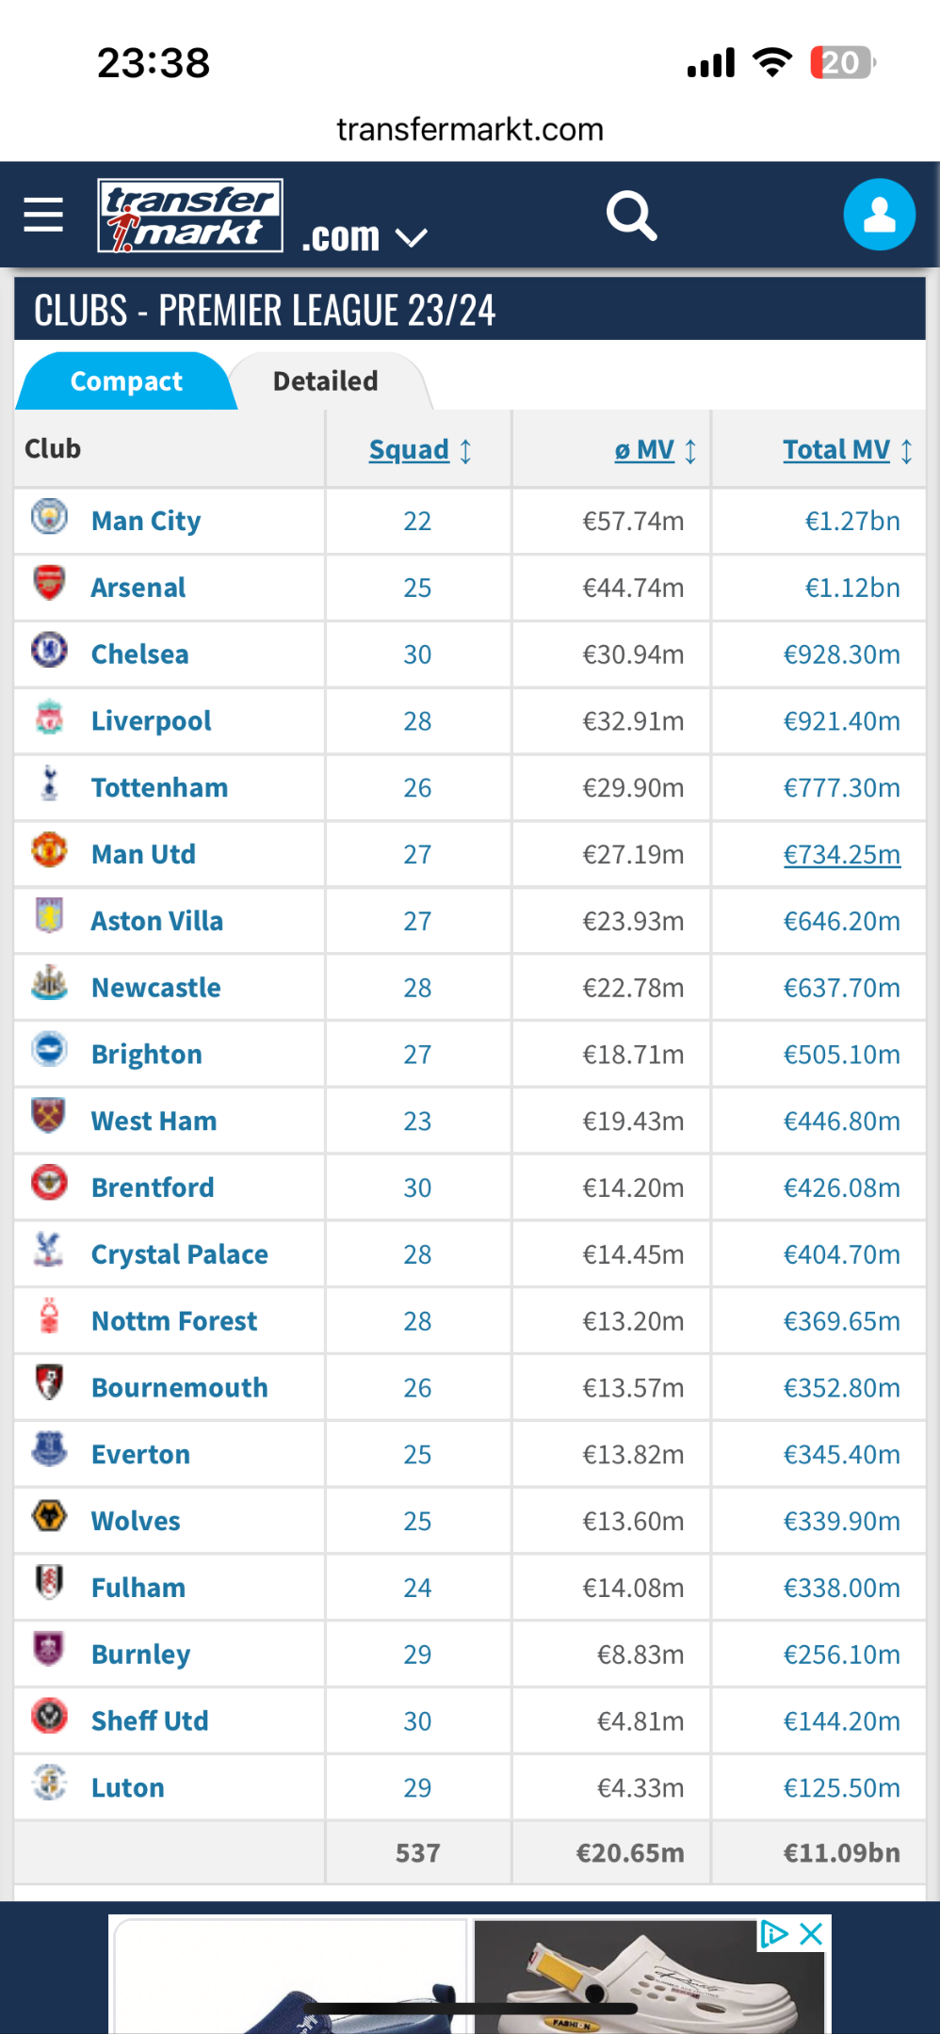Sort table by Total MV column
This screenshot has width=940, height=2034.
(847, 450)
